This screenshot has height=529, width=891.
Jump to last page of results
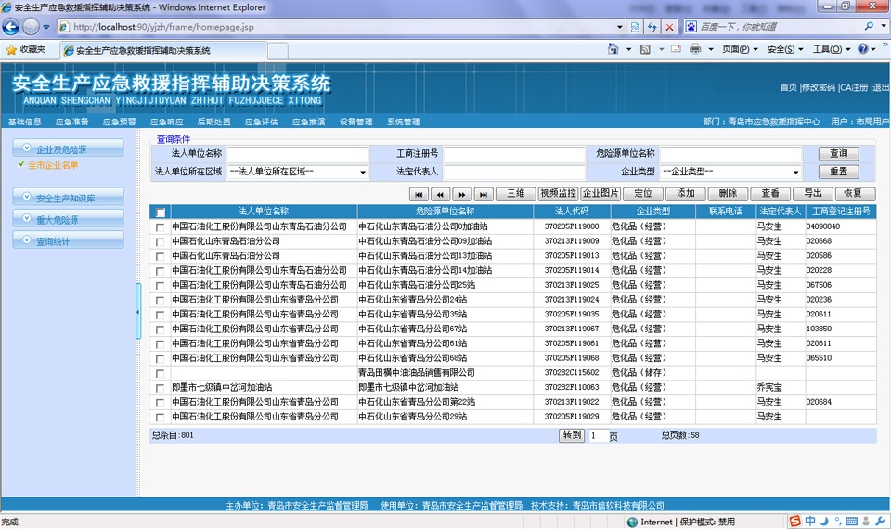483,194
